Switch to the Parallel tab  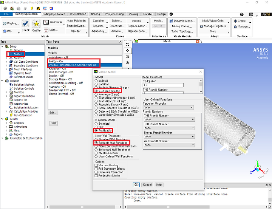(x=148, y=14)
